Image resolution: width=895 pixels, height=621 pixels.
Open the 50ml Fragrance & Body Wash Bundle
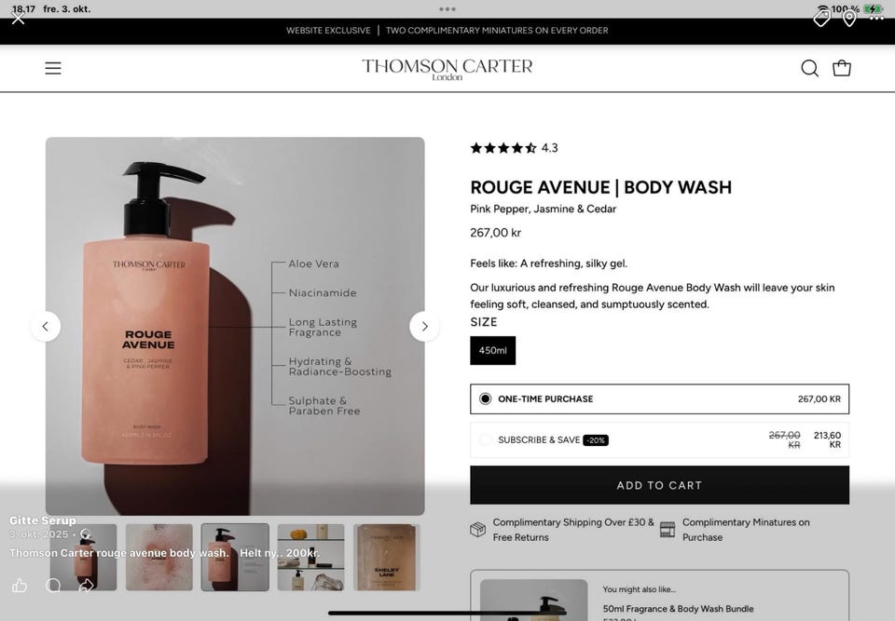[678, 609]
